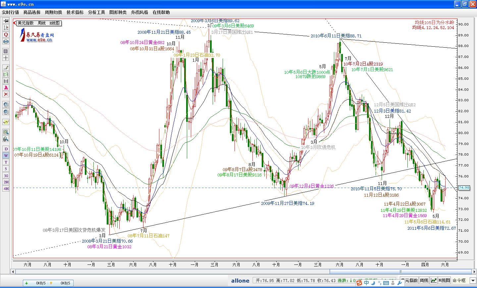This screenshot has width=477, height=288.
Task: Click the 74.98 current price tag
Action: click(464, 188)
